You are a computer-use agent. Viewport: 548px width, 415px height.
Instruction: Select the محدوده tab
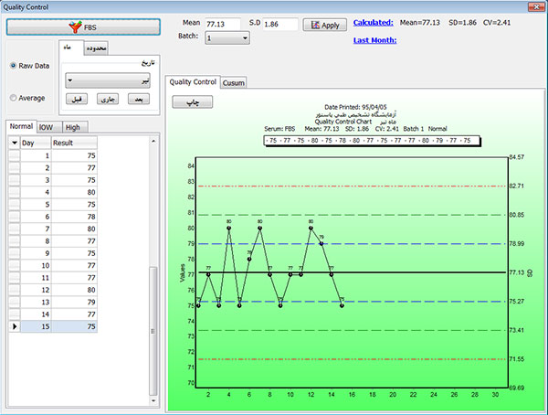[96, 48]
